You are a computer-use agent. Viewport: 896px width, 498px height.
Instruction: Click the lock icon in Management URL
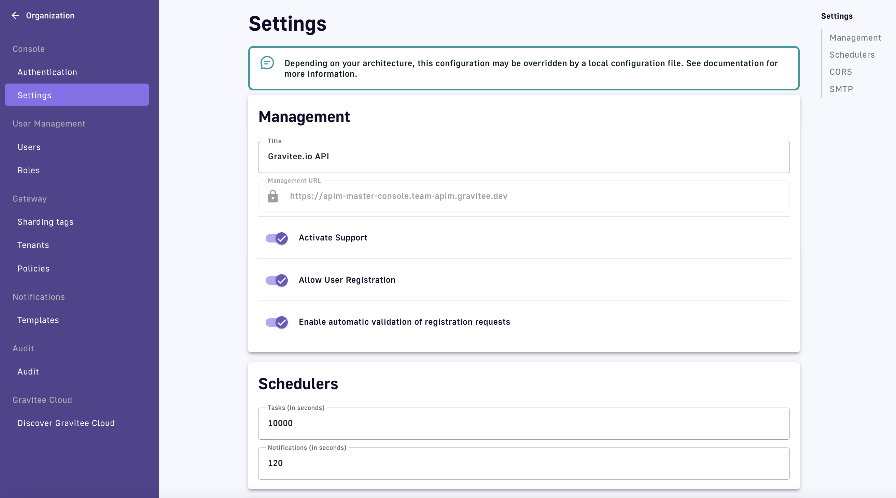pos(273,196)
